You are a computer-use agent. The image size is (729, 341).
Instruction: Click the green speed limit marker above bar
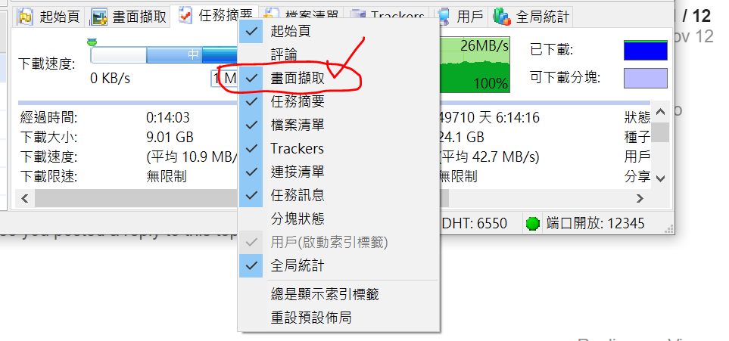coord(93,43)
